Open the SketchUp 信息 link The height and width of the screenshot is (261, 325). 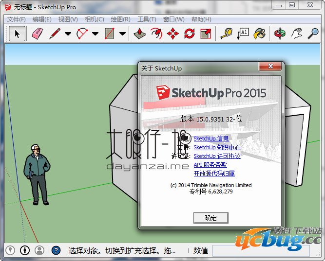(211, 139)
